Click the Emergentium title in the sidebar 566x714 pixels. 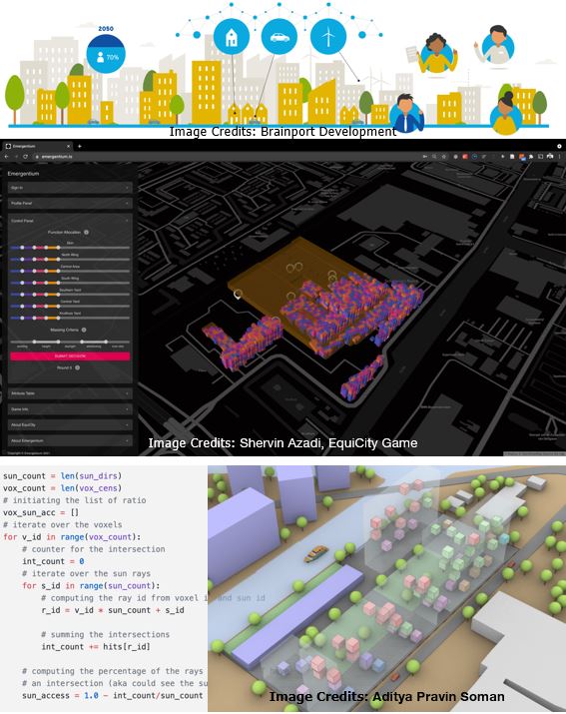[23, 174]
